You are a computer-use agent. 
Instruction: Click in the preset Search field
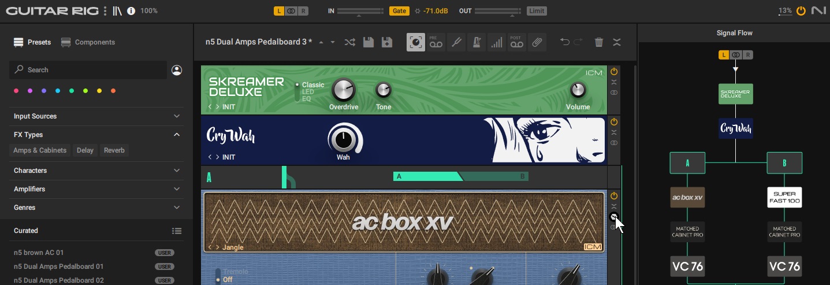pos(88,70)
